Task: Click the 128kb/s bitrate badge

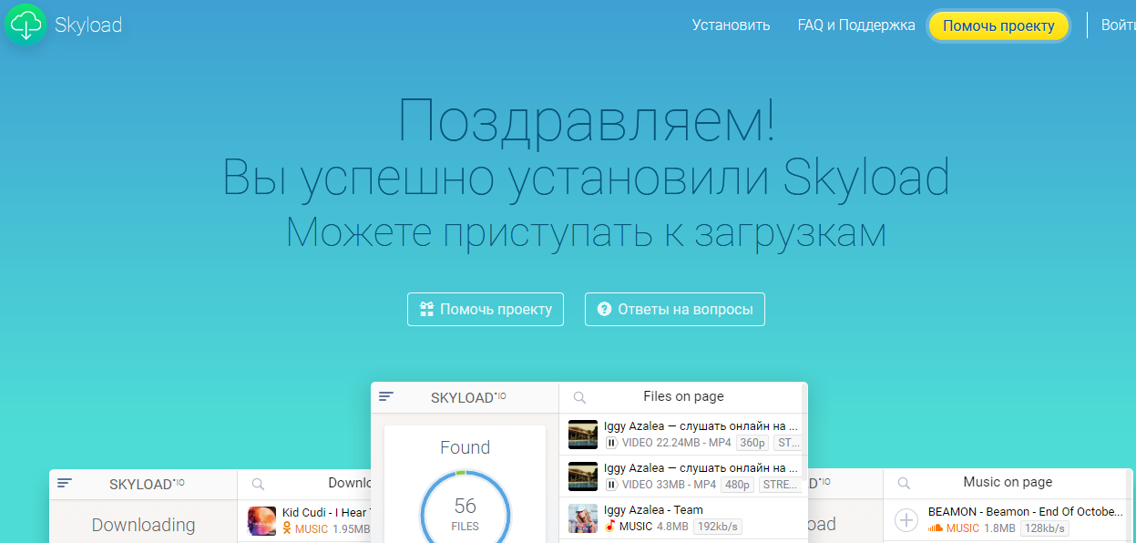Action: [1044, 528]
